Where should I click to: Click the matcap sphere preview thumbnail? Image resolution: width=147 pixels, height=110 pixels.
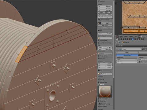pyautogui.click(x=105, y=91)
